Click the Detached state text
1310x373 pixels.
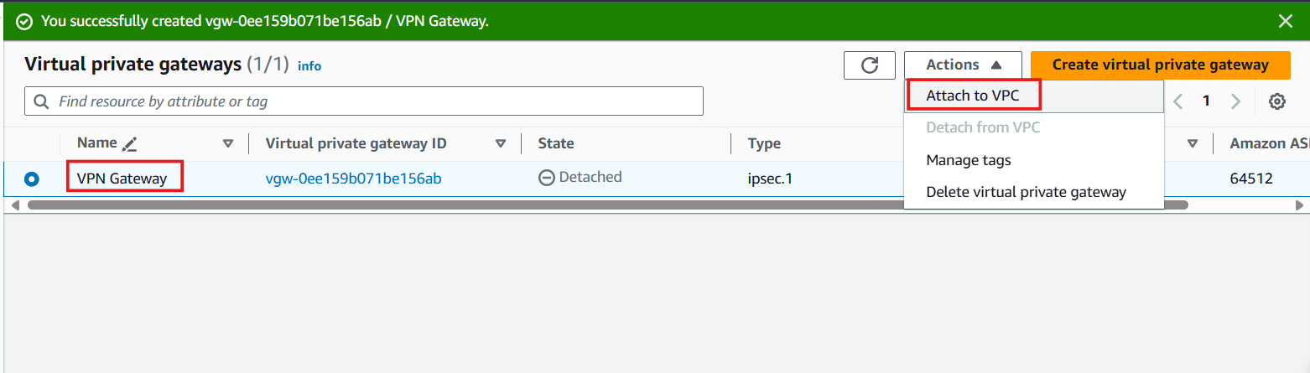(590, 177)
